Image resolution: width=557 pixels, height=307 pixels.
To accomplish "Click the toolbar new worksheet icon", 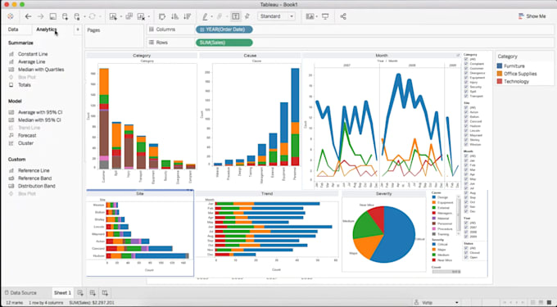I will (113, 16).
